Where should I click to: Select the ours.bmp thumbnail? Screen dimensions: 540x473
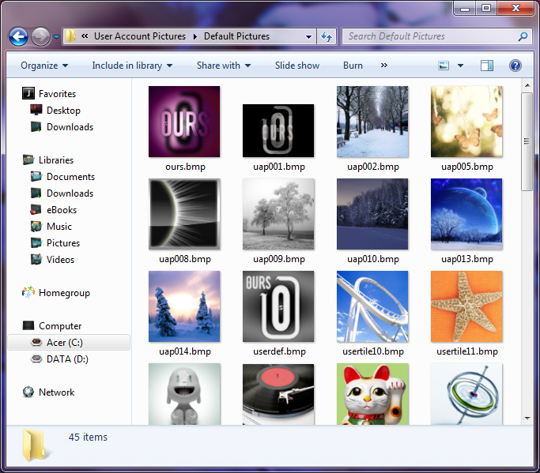[184, 122]
